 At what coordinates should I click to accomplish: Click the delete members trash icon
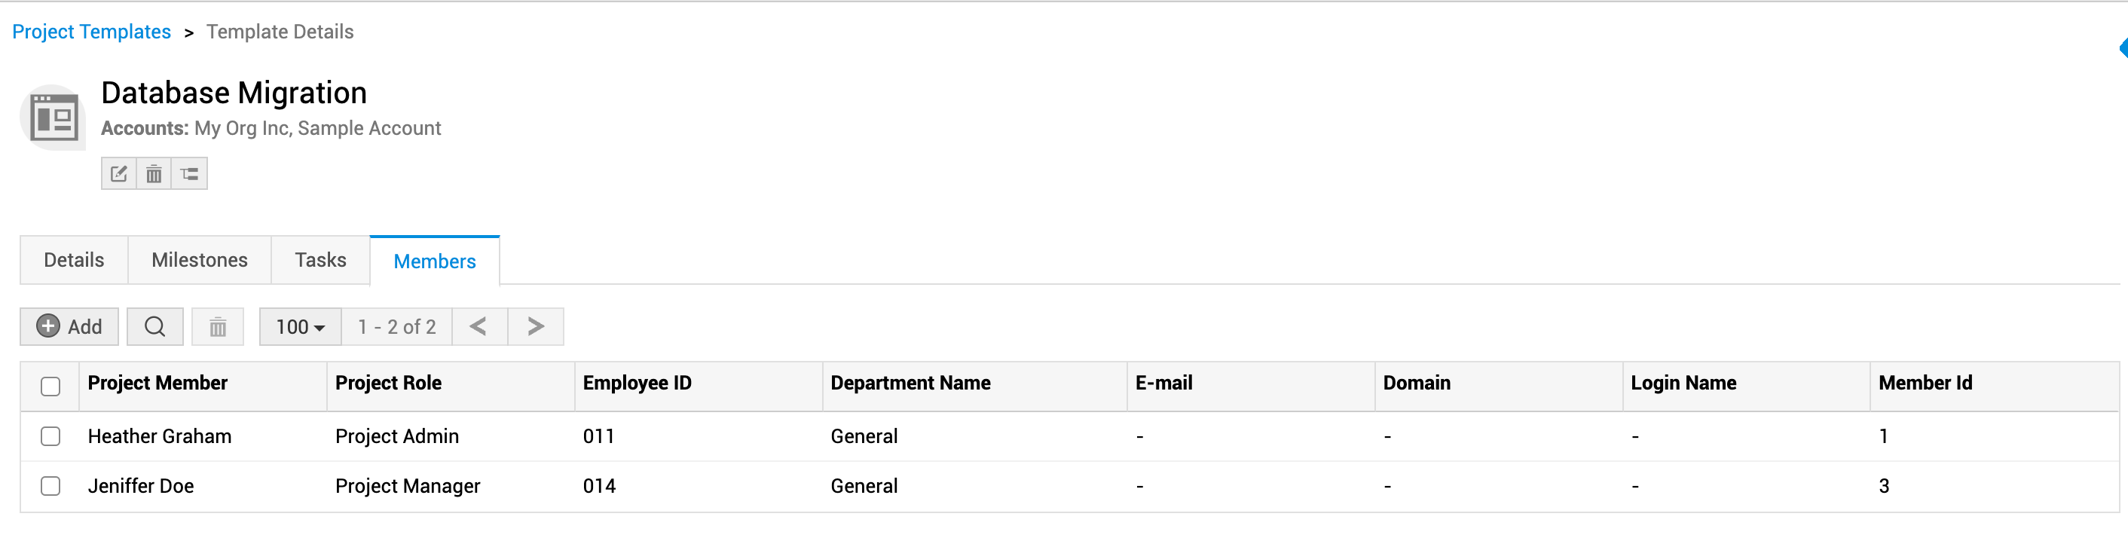click(x=217, y=326)
